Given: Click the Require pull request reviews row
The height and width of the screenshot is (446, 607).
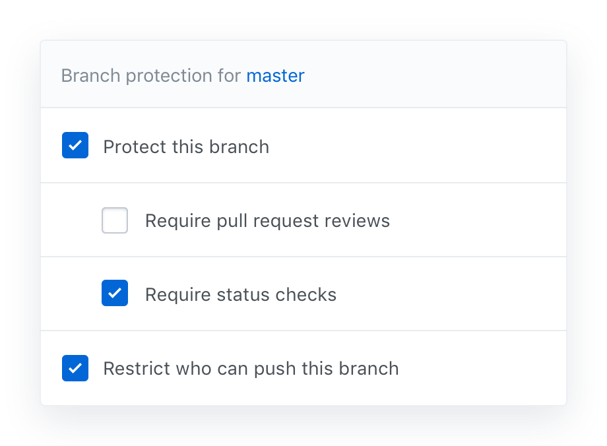Looking at the screenshot, I should point(267,220).
